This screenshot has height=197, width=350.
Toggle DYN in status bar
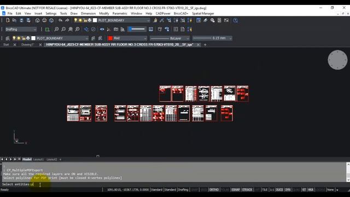pos(288,190)
